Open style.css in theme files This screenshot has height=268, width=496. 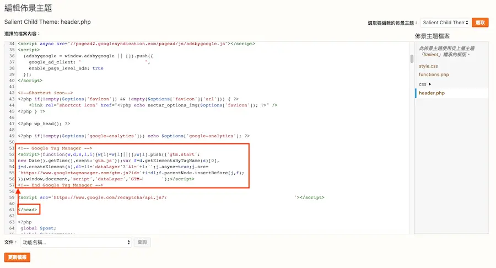[x=428, y=66]
